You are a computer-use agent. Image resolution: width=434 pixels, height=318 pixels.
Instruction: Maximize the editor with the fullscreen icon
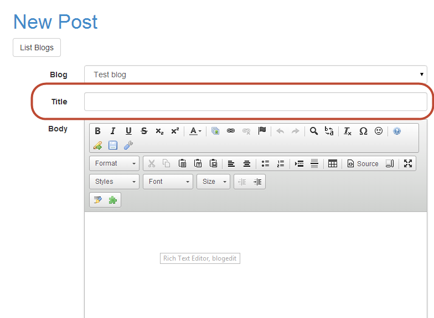pyautogui.click(x=408, y=163)
